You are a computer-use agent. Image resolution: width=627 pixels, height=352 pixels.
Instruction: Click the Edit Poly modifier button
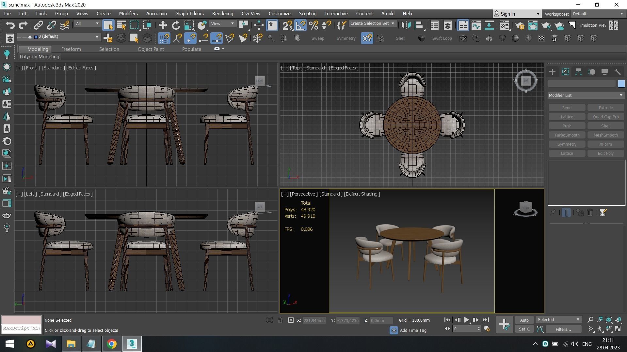click(x=605, y=154)
